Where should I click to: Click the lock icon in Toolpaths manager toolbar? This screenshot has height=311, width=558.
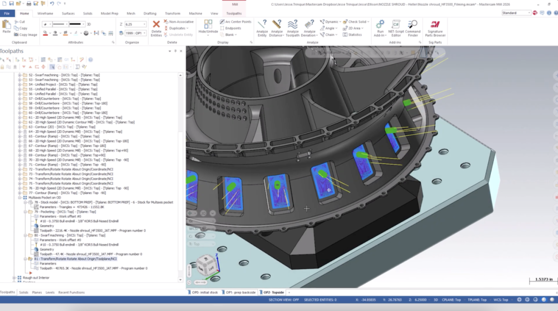click(x=3, y=67)
